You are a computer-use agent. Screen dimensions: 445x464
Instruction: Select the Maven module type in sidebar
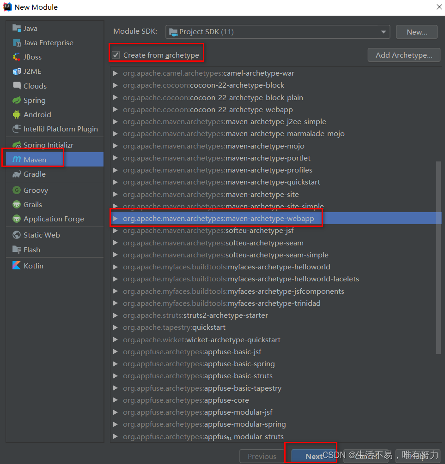(35, 159)
